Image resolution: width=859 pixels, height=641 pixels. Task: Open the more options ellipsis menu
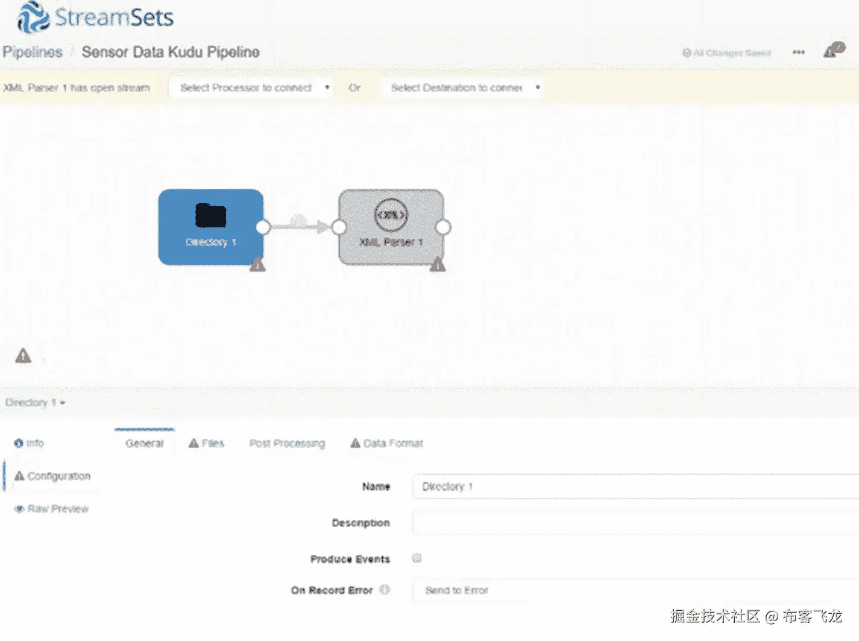[798, 52]
